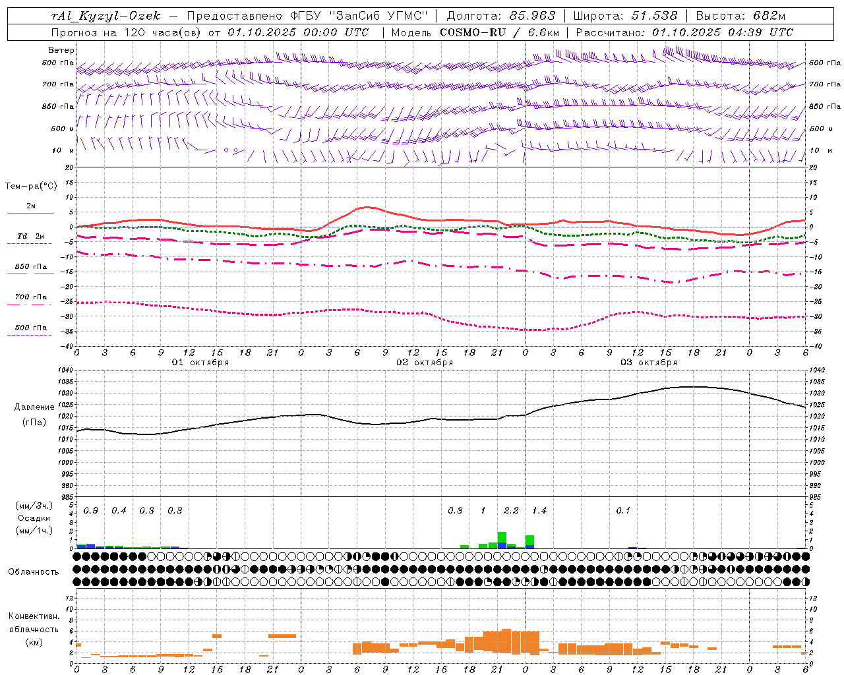Click the (мм/3ч.) precipitation unit label

coord(33,506)
